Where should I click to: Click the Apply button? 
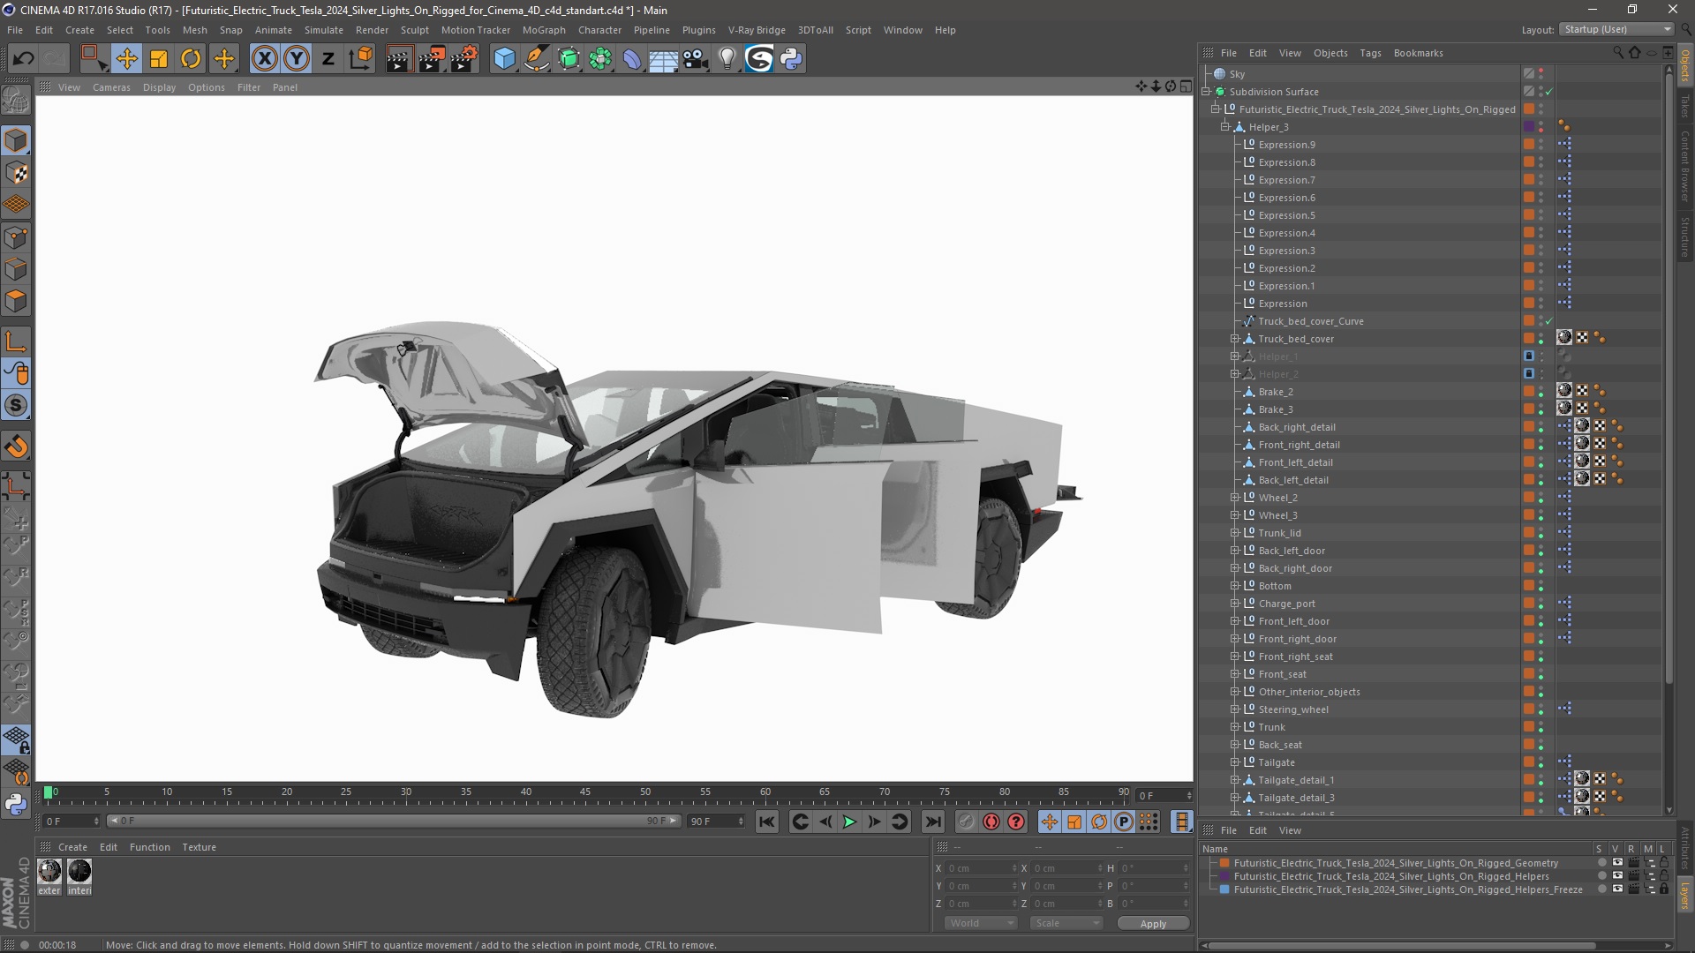coord(1153,924)
